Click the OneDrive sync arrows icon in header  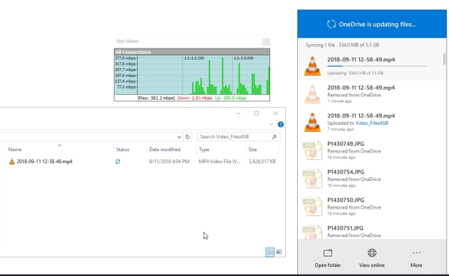coord(332,24)
